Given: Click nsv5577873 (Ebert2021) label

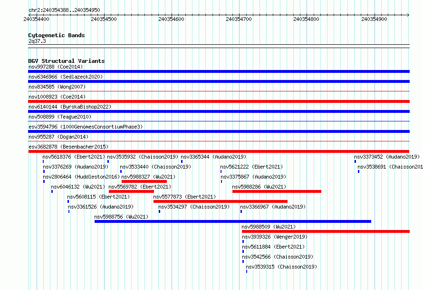Looking at the screenshot, I should point(184,197).
